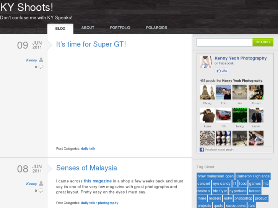Click the "photography" category link

pyautogui.click(x=108, y=203)
